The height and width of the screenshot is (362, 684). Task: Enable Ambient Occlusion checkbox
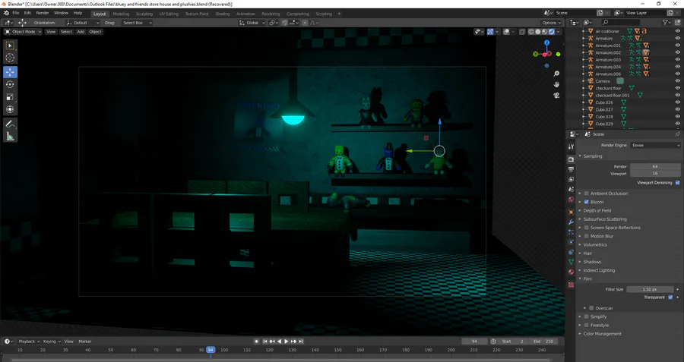point(586,194)
